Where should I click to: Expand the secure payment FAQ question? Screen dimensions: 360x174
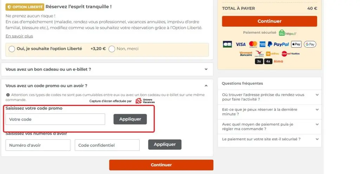pyautogui.click(x=270, y=139)
